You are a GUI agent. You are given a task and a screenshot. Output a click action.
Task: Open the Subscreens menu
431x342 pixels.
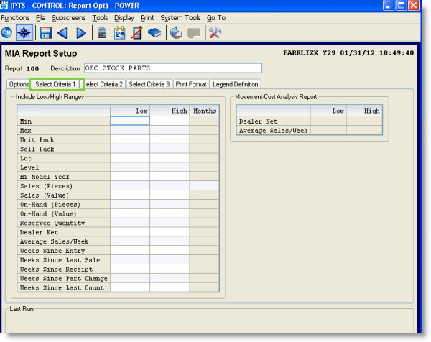click(x=69, y=18)
